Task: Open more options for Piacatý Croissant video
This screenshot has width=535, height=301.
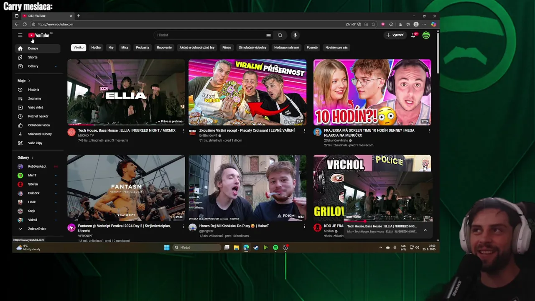Action: 304,131
